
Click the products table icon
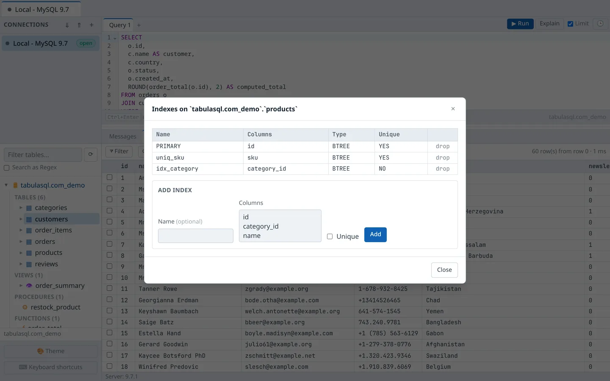coord(29,253)
